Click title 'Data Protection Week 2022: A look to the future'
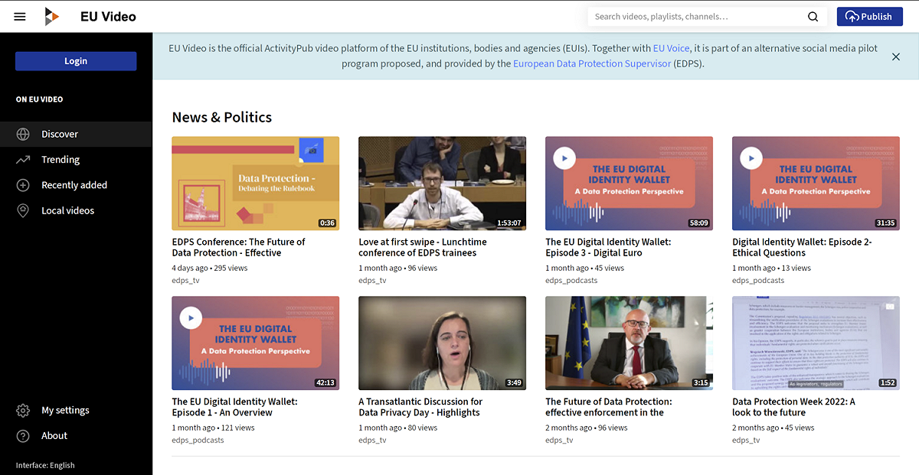Viewport: 919px width, 475px height. (x=793, y=407)
